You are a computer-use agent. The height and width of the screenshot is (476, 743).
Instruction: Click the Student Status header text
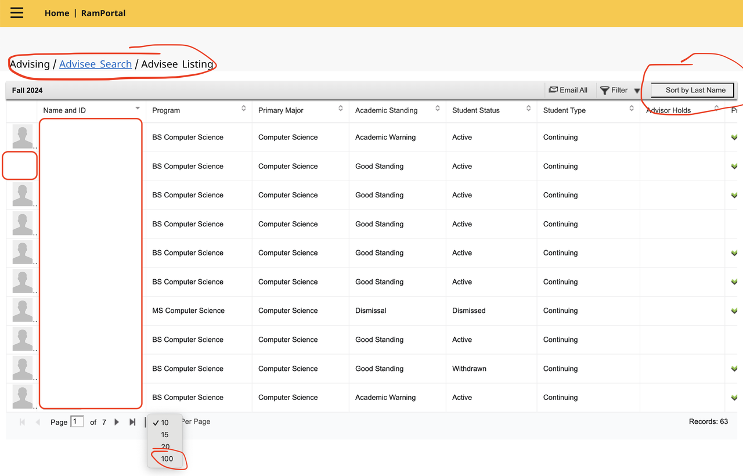[x=476, y=110]
